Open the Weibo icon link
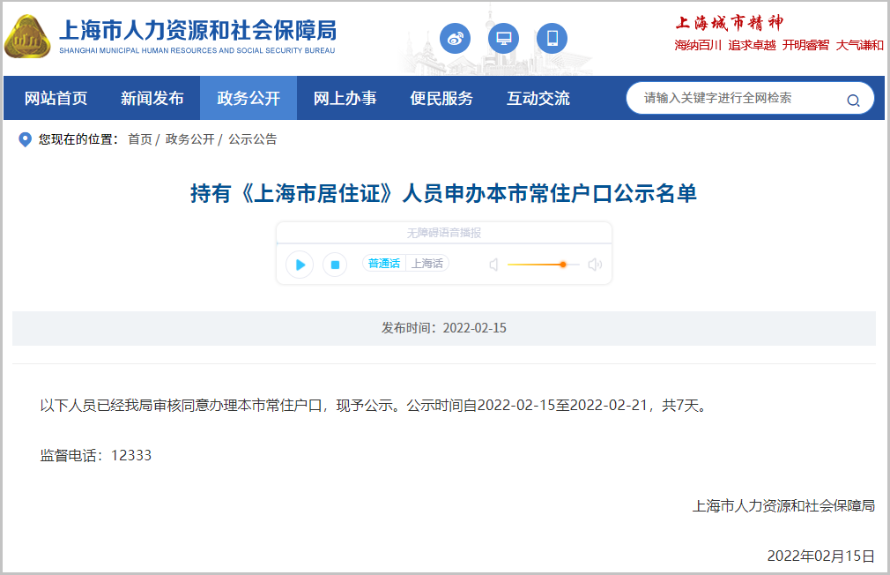The width and height of the screenshot is (890, 575). (456, 39)
